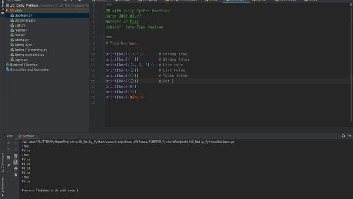Screen dimensions: 353x199
Task: Open the Number file in project tree
Action: pyautogui.click(x=21, y=30)
